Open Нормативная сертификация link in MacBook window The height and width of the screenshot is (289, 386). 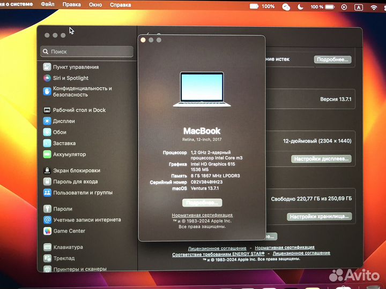tap(202, 215)
